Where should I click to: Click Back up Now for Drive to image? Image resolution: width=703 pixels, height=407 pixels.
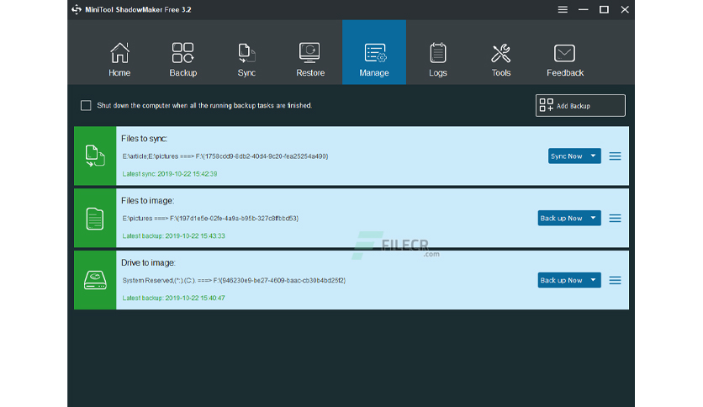tap(562, 280)
